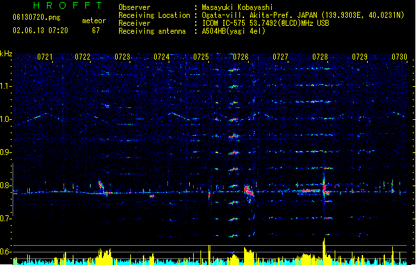The image size is (416, 265).
Task: Click the Receiving antenna label
Action: 152,31
